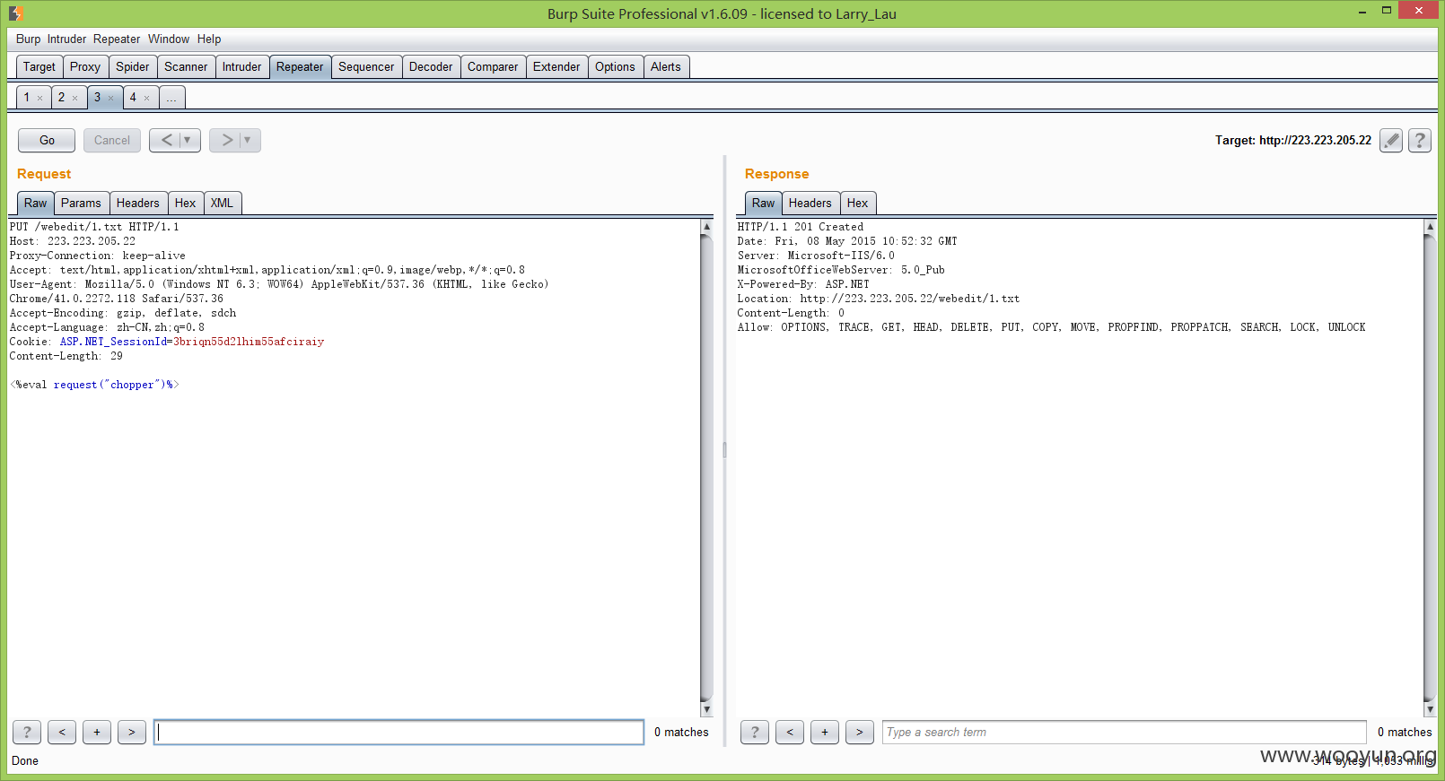This screenshot has width=1445, height=781.
Task: Switch to the Extender tab
Action: pos(556,66)
